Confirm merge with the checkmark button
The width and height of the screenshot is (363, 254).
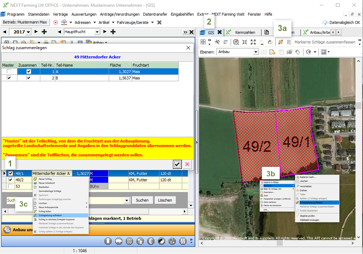coord(177,164)
